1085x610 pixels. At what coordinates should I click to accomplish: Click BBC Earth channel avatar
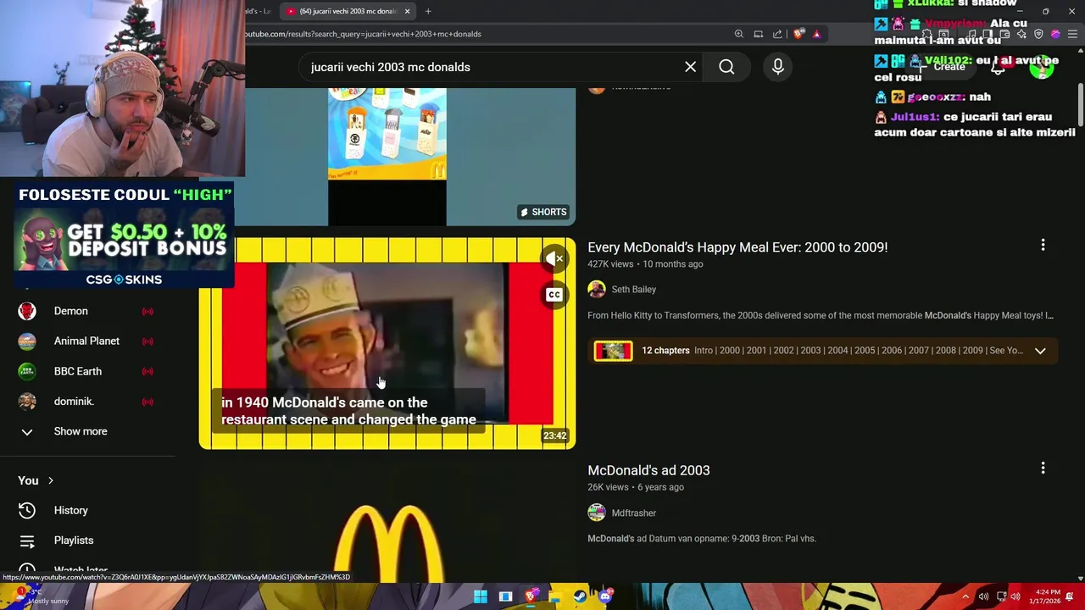click(27, 371)
